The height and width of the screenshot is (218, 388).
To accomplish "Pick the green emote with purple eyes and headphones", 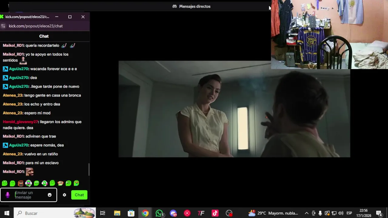I will click(28, 183).
